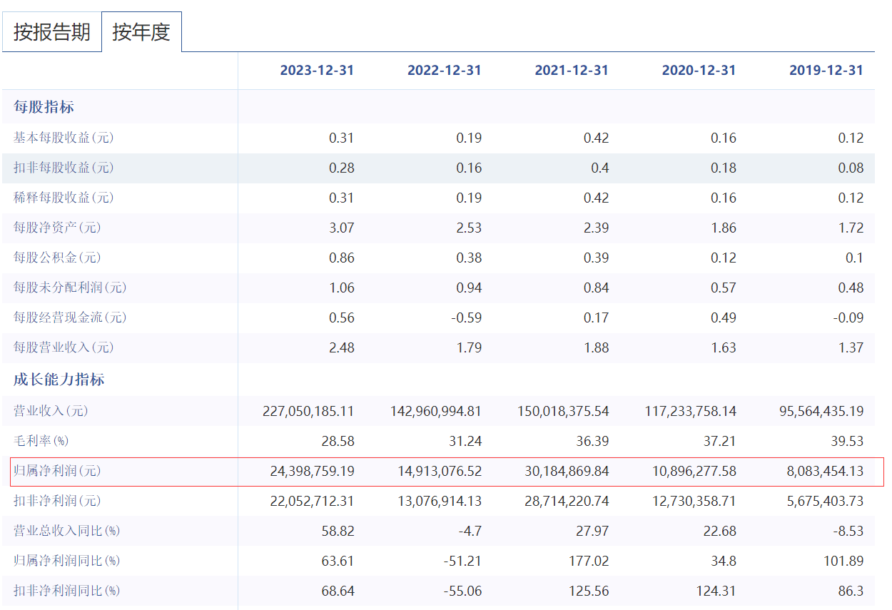Click the 2020-12-31 column header
The height and width of the screenshot is (610, 892).
699,71
